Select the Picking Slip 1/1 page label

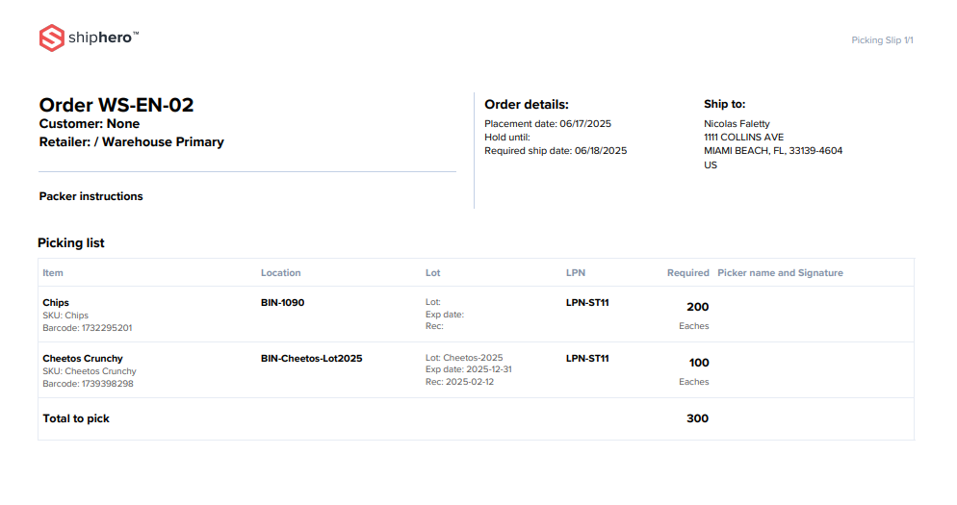[882, 40]
